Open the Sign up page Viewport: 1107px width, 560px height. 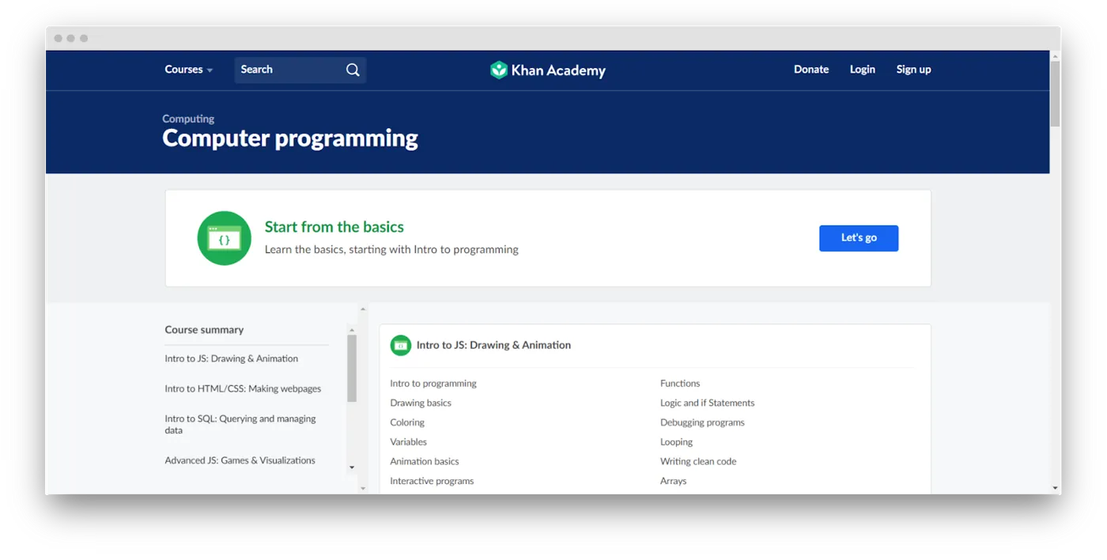(x=913, y=70)
